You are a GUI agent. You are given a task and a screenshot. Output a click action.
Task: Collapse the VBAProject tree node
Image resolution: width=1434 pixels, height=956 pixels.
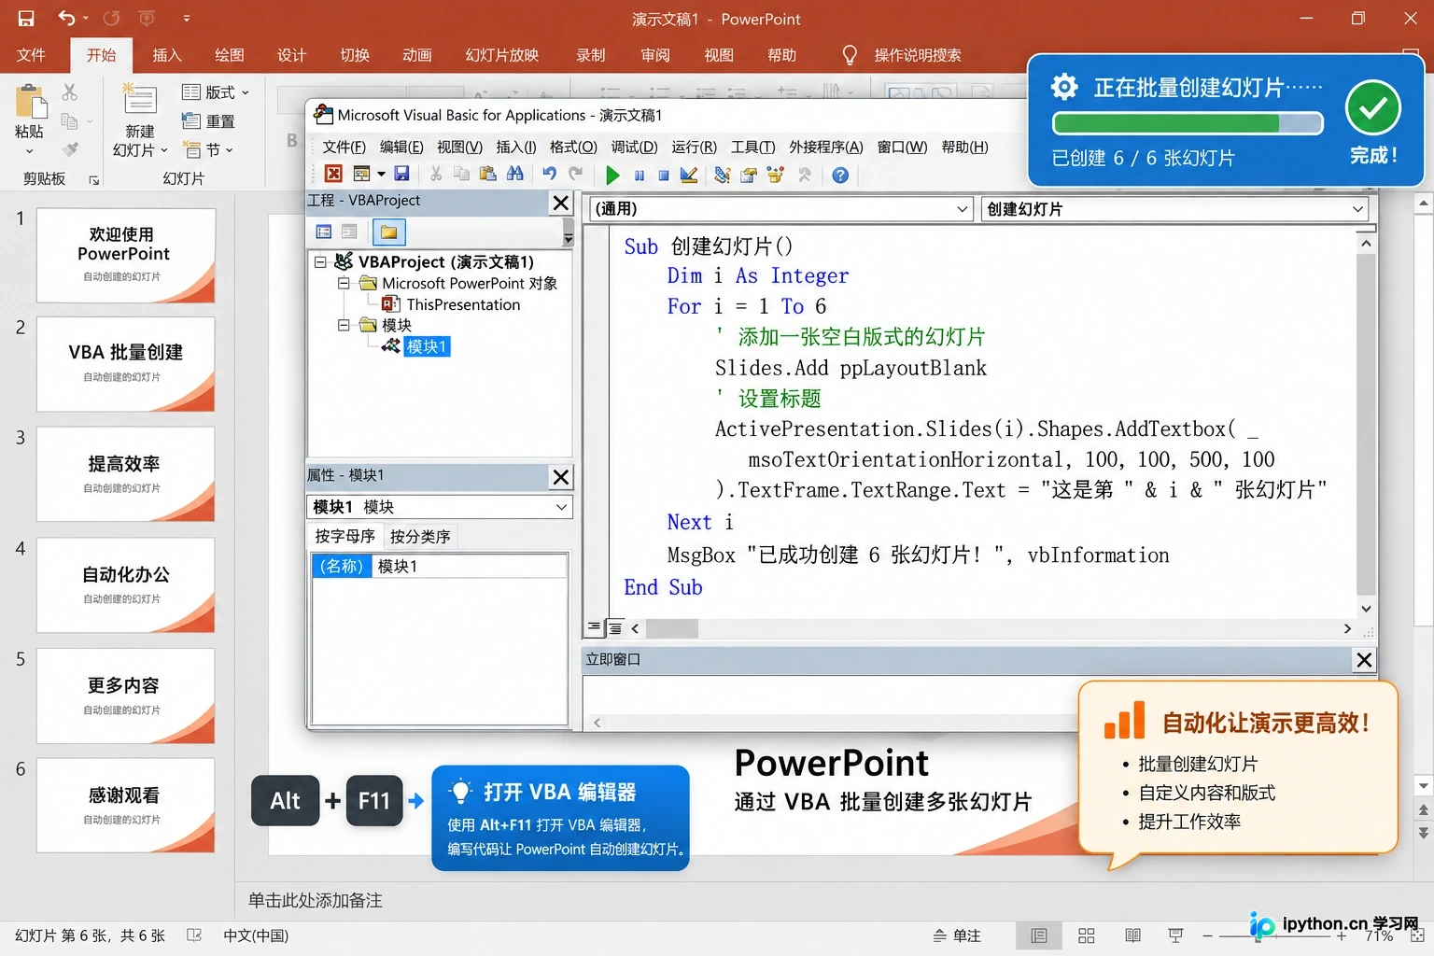(320, 262)
